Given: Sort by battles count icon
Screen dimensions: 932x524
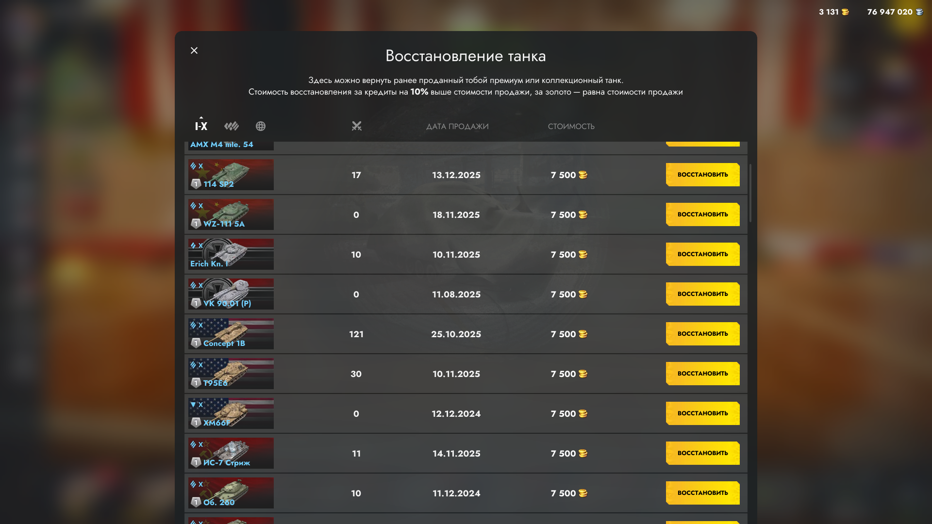Looking at the screenshot, I should click(x=357, y=126).
